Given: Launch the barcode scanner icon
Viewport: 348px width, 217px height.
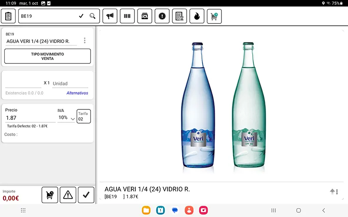Looking at the screenshot, I should click(x=127, y=16).
